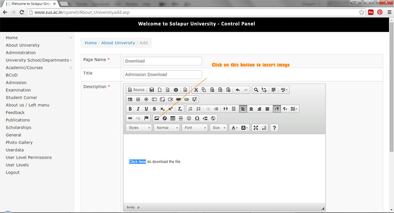This screenshot has width=394, height=213.
Task: Insert special character with Omega icon
Action: 197,118
